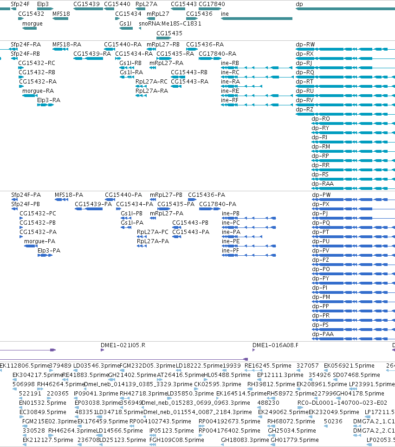Select protein dp-PW glyph

353,200
